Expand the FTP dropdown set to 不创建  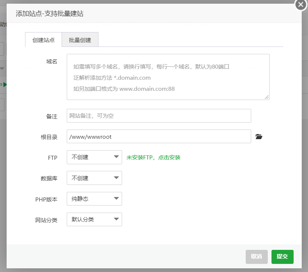point(94,157)
